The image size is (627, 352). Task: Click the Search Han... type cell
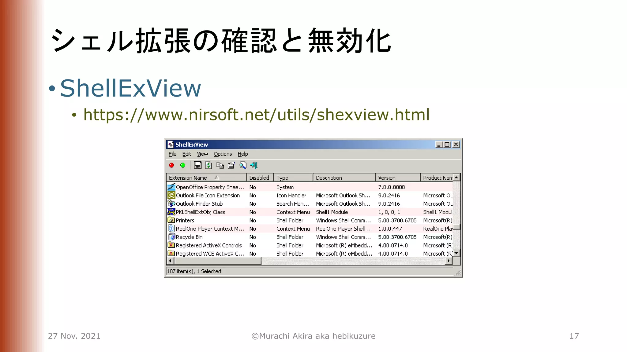coord(293,204)
